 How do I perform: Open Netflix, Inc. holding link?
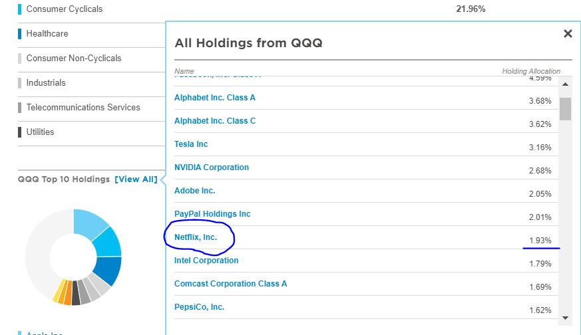point(196,237)
